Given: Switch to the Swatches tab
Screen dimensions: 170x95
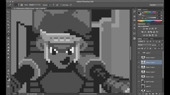Looking at the screenshot, I should click(145, 10).
